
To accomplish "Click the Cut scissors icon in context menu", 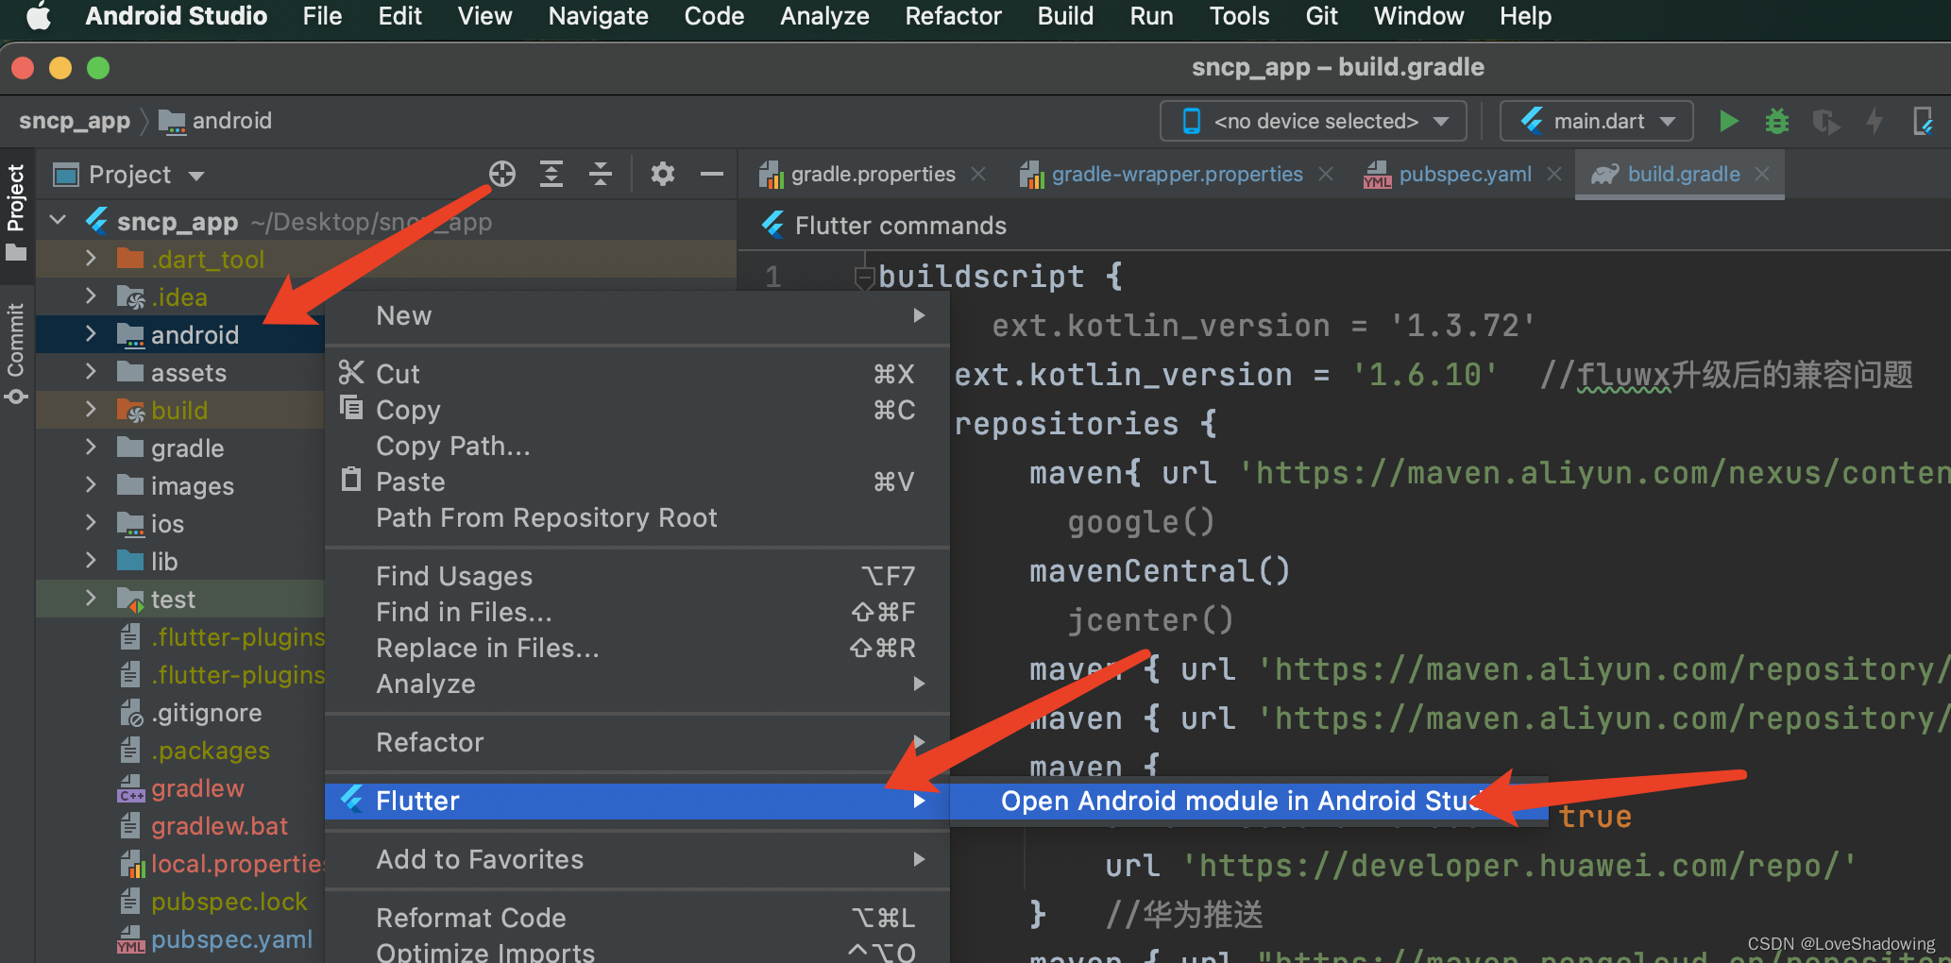I will (x=351, y=373).
